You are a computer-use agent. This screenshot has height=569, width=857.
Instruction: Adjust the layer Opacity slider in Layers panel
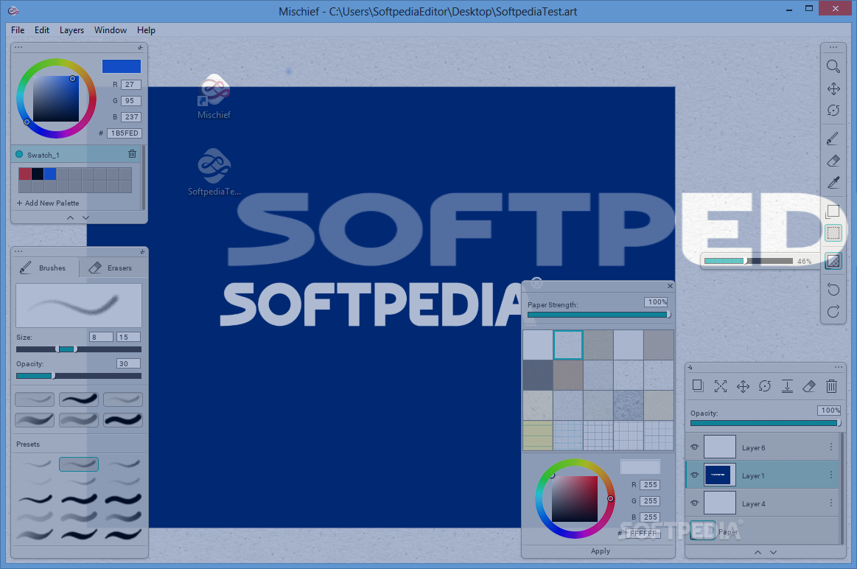pyautogui.click(x=765, y=423)
